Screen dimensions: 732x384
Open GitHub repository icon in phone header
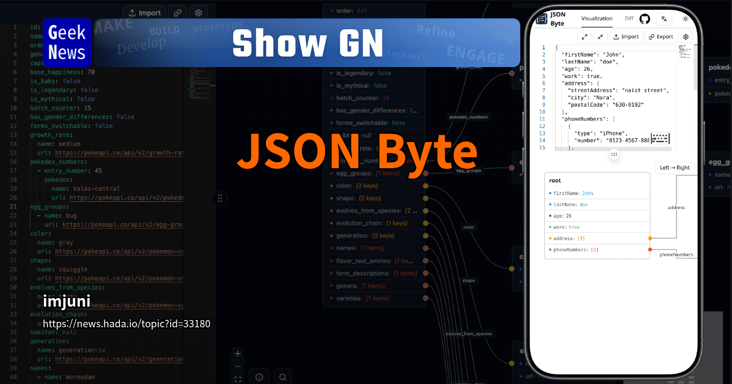pos(645,19)
